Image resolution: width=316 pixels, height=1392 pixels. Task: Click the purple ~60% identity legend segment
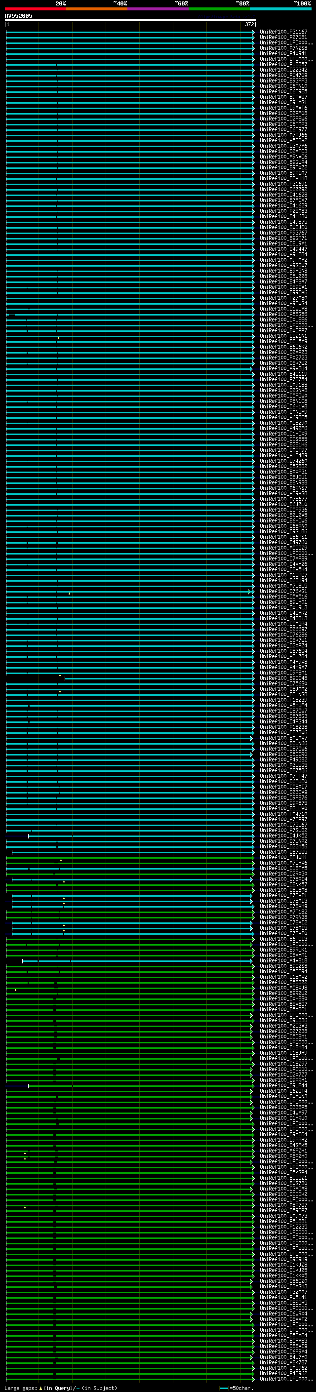point(158,9)
